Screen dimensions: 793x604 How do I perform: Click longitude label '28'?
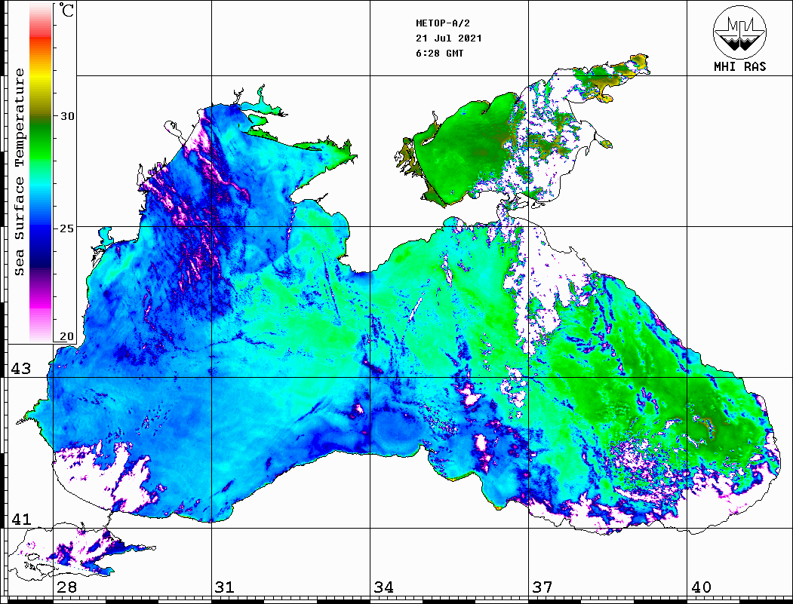tap(66, 587)
